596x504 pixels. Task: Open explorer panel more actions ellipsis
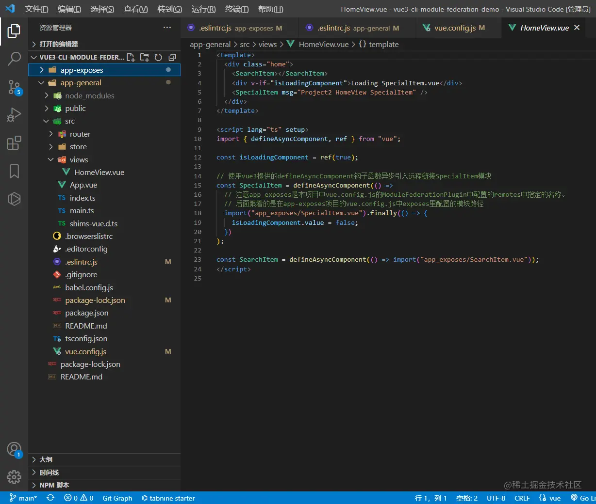(167, 28)
